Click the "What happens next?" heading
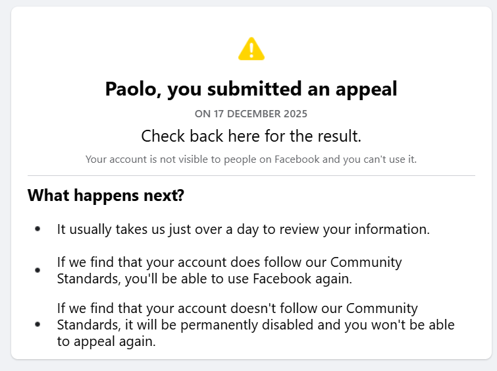Screen dimensions: 497x371 (x=106, y=196)
